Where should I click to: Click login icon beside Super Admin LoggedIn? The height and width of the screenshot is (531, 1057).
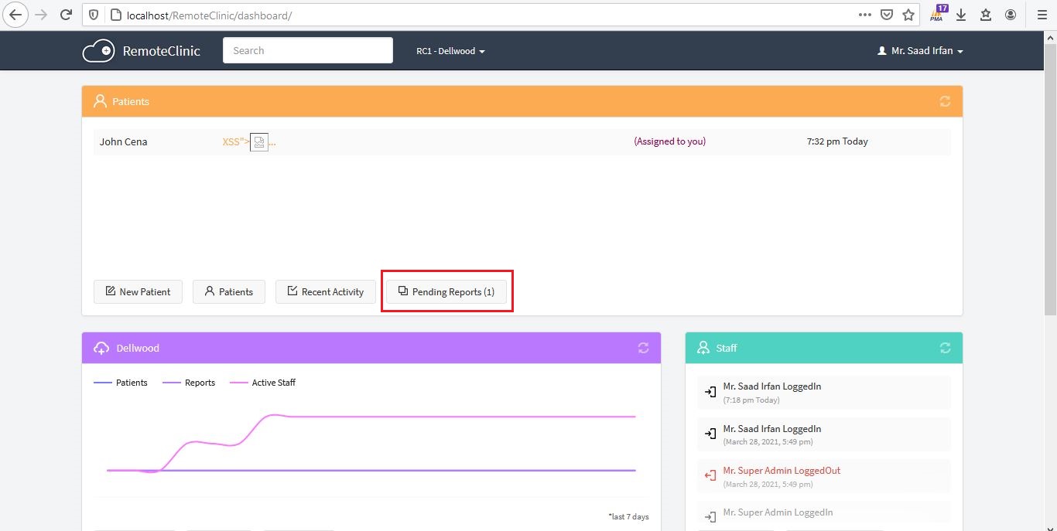710,518
